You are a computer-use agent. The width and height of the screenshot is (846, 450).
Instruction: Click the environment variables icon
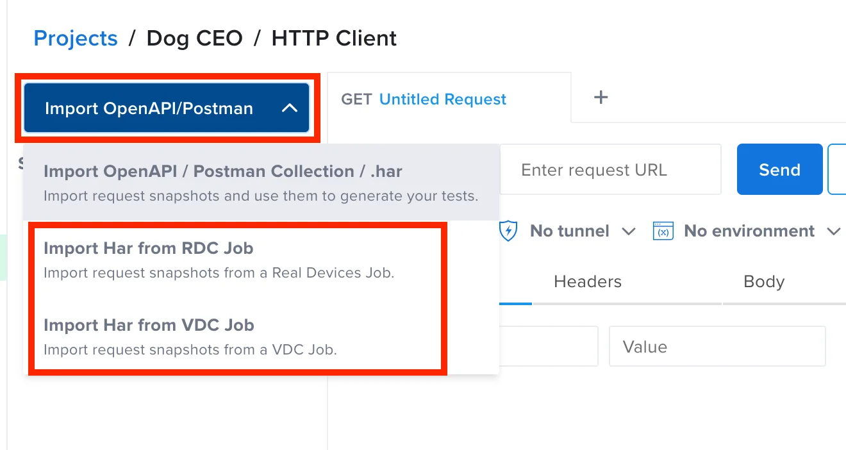coord(663,231)
